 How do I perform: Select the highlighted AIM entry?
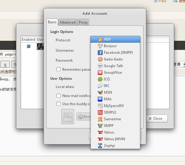[x=115, y=39]
